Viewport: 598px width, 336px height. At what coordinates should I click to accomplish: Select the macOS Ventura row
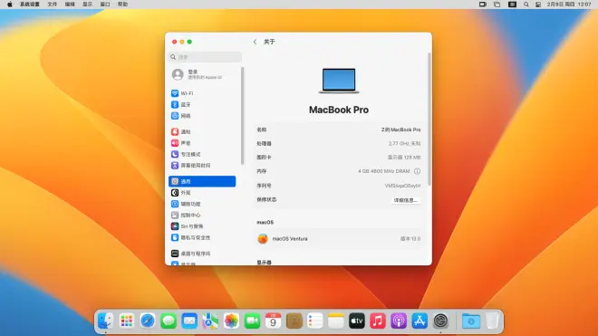(x=339, y=239)
